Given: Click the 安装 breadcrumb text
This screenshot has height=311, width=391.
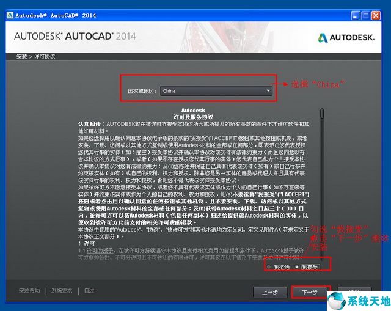Looking at the screenshot, I should 22,57.
